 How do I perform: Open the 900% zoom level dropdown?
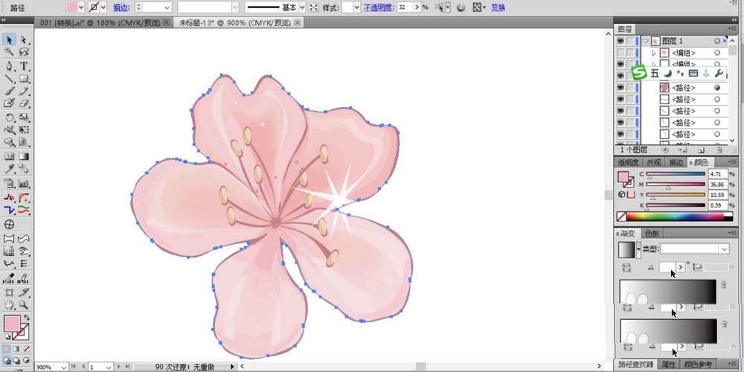point(63,367)
